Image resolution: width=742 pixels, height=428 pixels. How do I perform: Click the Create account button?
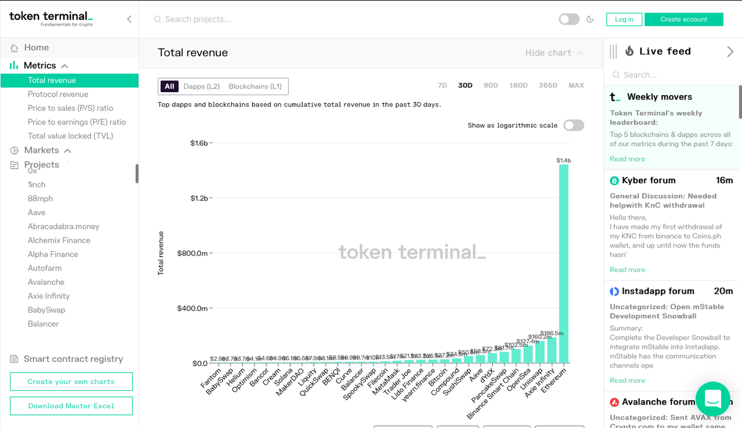(x=684, y=19)
